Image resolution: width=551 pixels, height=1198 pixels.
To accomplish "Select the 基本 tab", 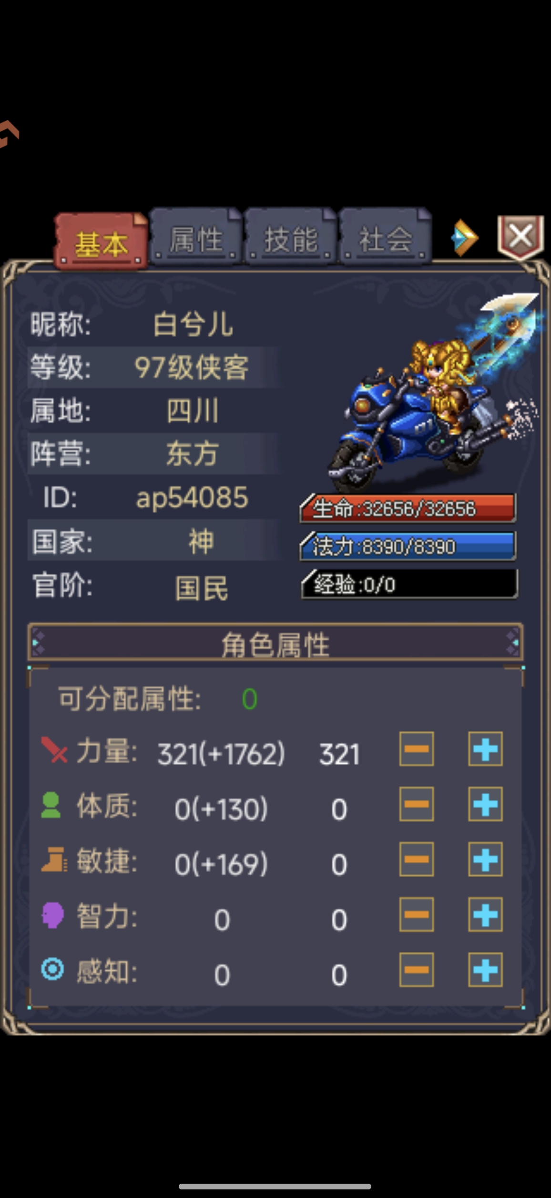I will [101, 242].
